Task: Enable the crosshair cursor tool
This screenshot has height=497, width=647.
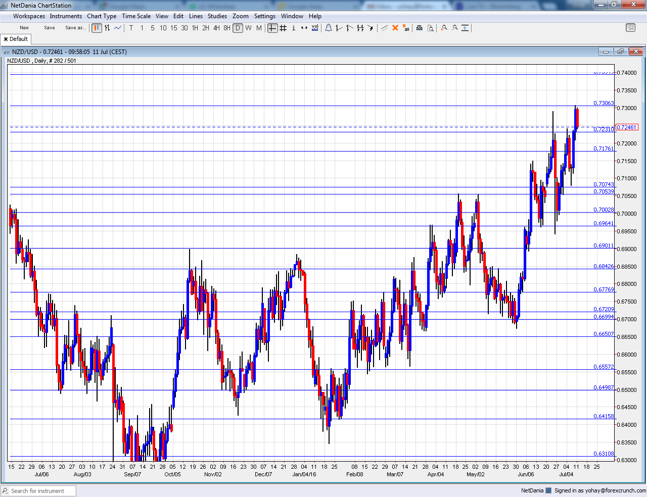Action: coord(272,28)
